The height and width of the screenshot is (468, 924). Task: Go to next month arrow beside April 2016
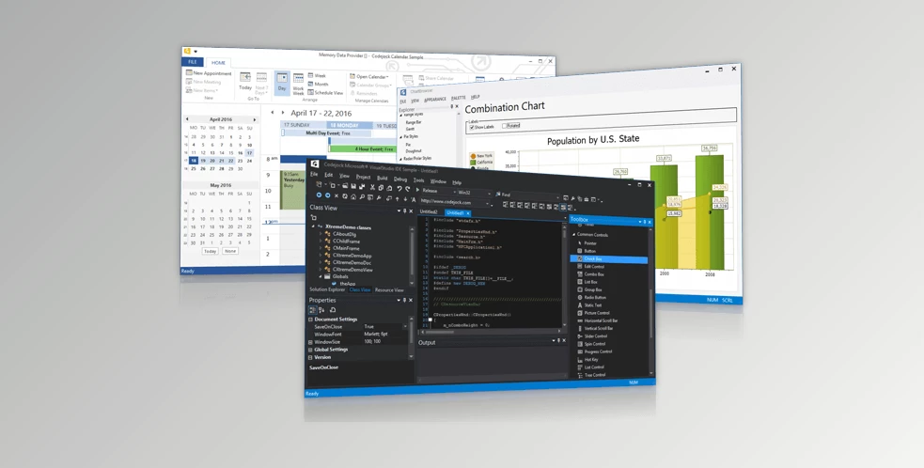coord(255,119)
